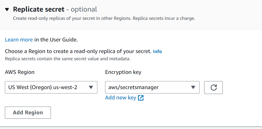Click the AWS Region dropdown arrow
The width and height of the screenshot is (262, 129).
point(91,87)
